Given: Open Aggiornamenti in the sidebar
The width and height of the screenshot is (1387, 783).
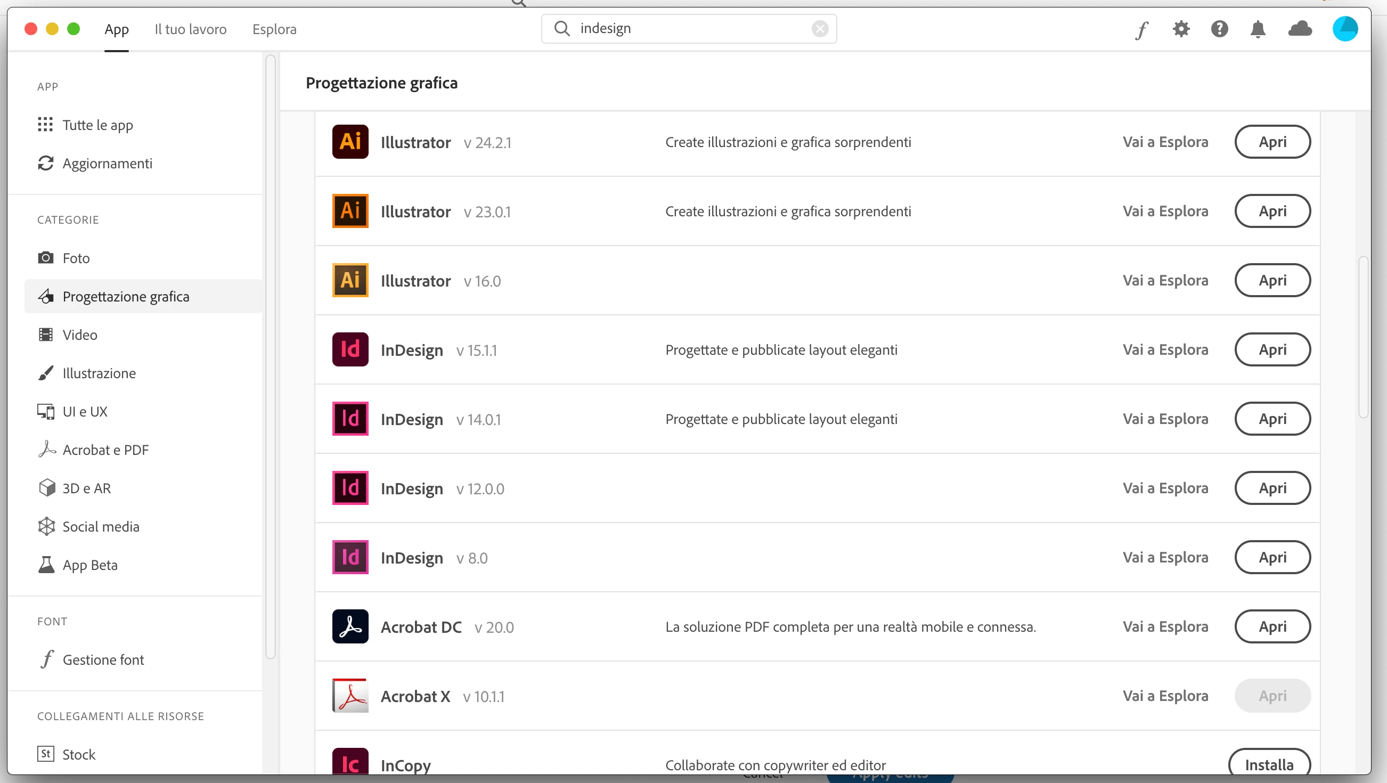Looking at the screenshot, I should tap(107, 163).
